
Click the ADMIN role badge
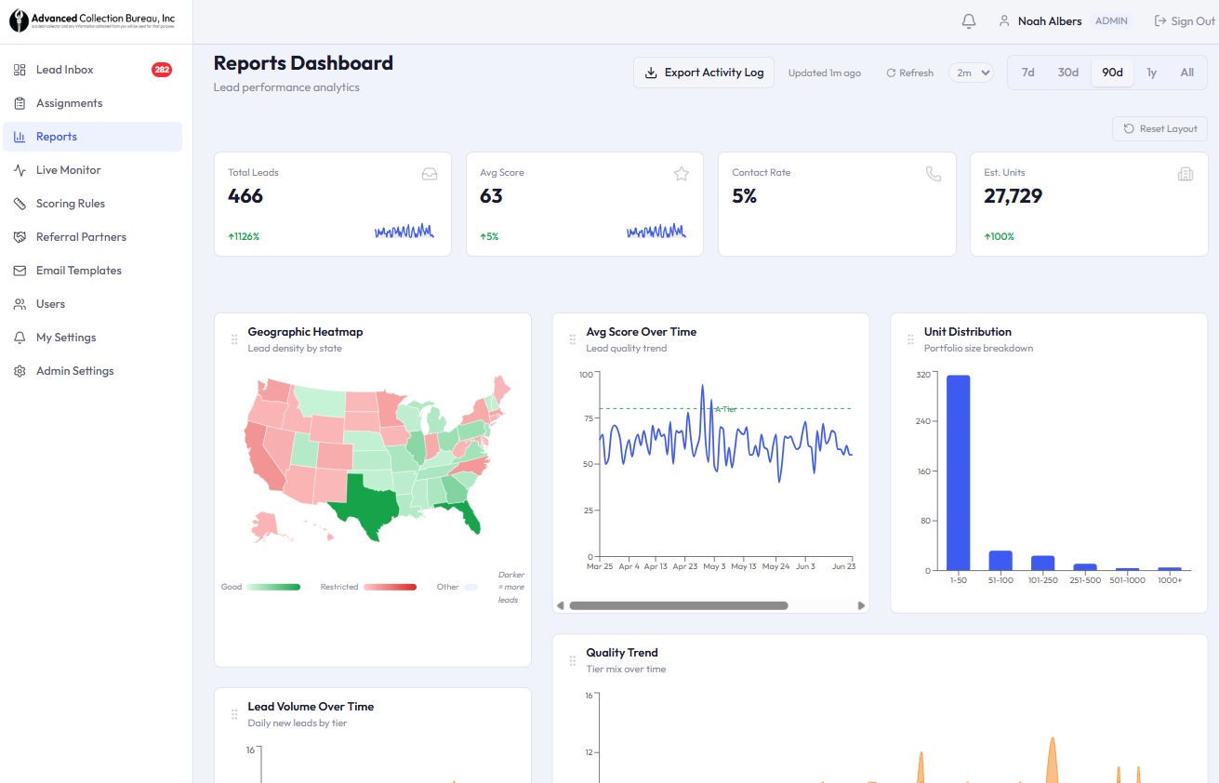[x=1111, y=20]
